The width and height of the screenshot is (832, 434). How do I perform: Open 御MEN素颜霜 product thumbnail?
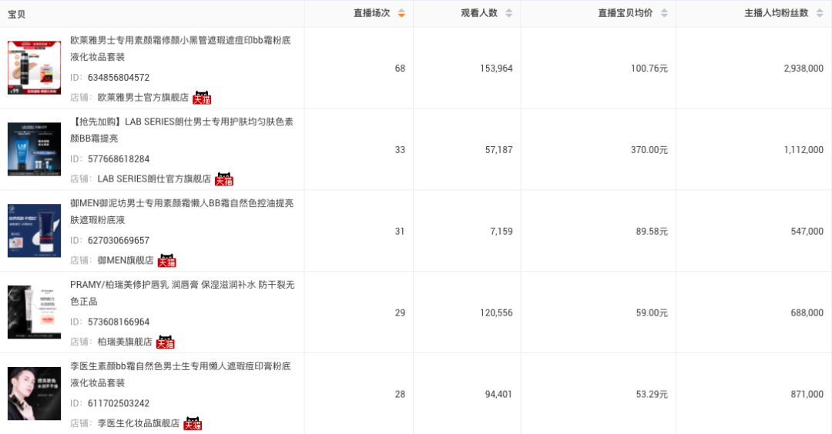tap(34, 231)
